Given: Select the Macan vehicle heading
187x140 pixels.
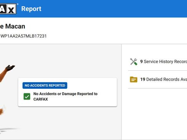Looking at the screenshot, I should coord(13,26).
